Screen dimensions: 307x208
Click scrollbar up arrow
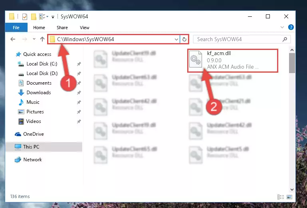click(292, 50)
